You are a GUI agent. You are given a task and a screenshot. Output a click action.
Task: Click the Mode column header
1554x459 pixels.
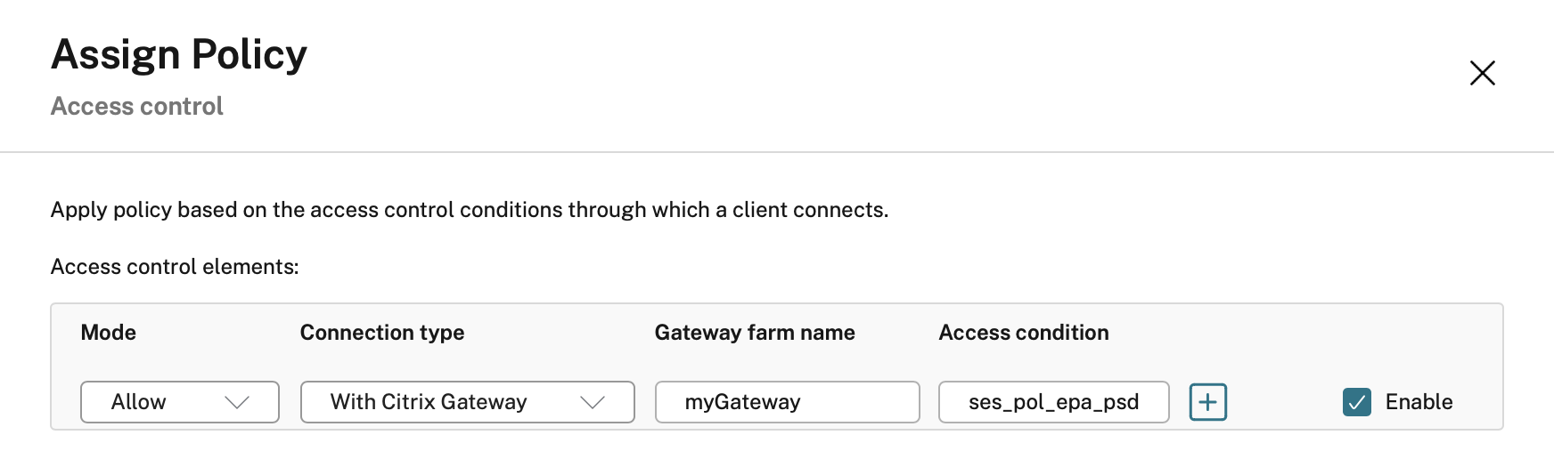click(109, 333)
